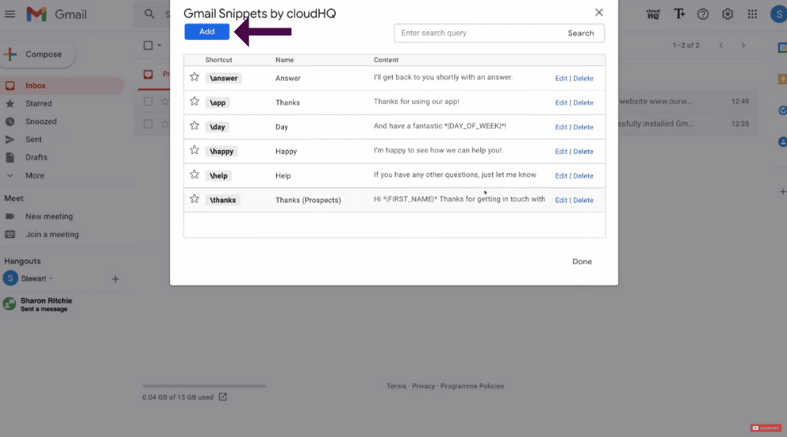Click Join a meeting
The image size is (787, 437).
[52, 234]
